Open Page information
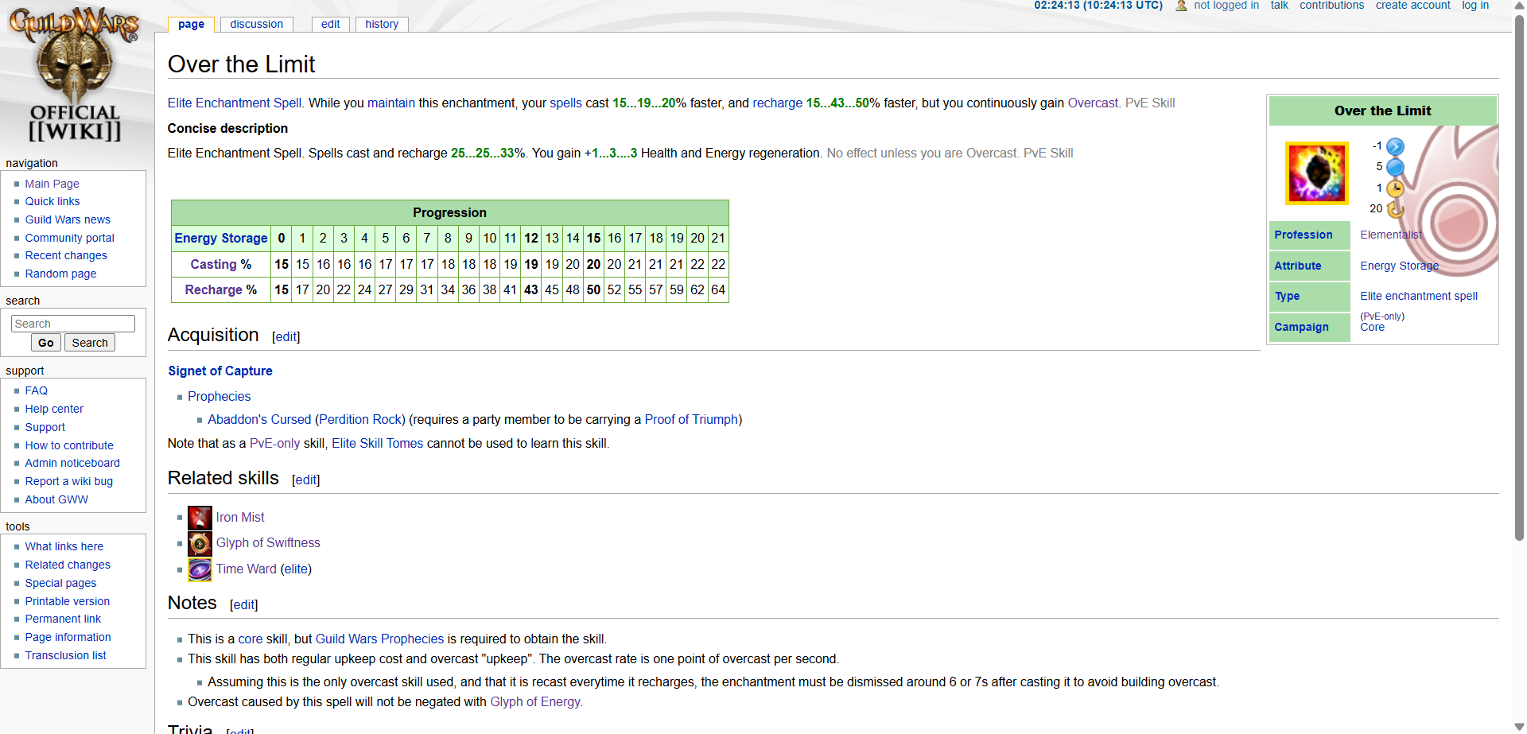This screenshot has height=734, width=1527. [x=68, y=637]
